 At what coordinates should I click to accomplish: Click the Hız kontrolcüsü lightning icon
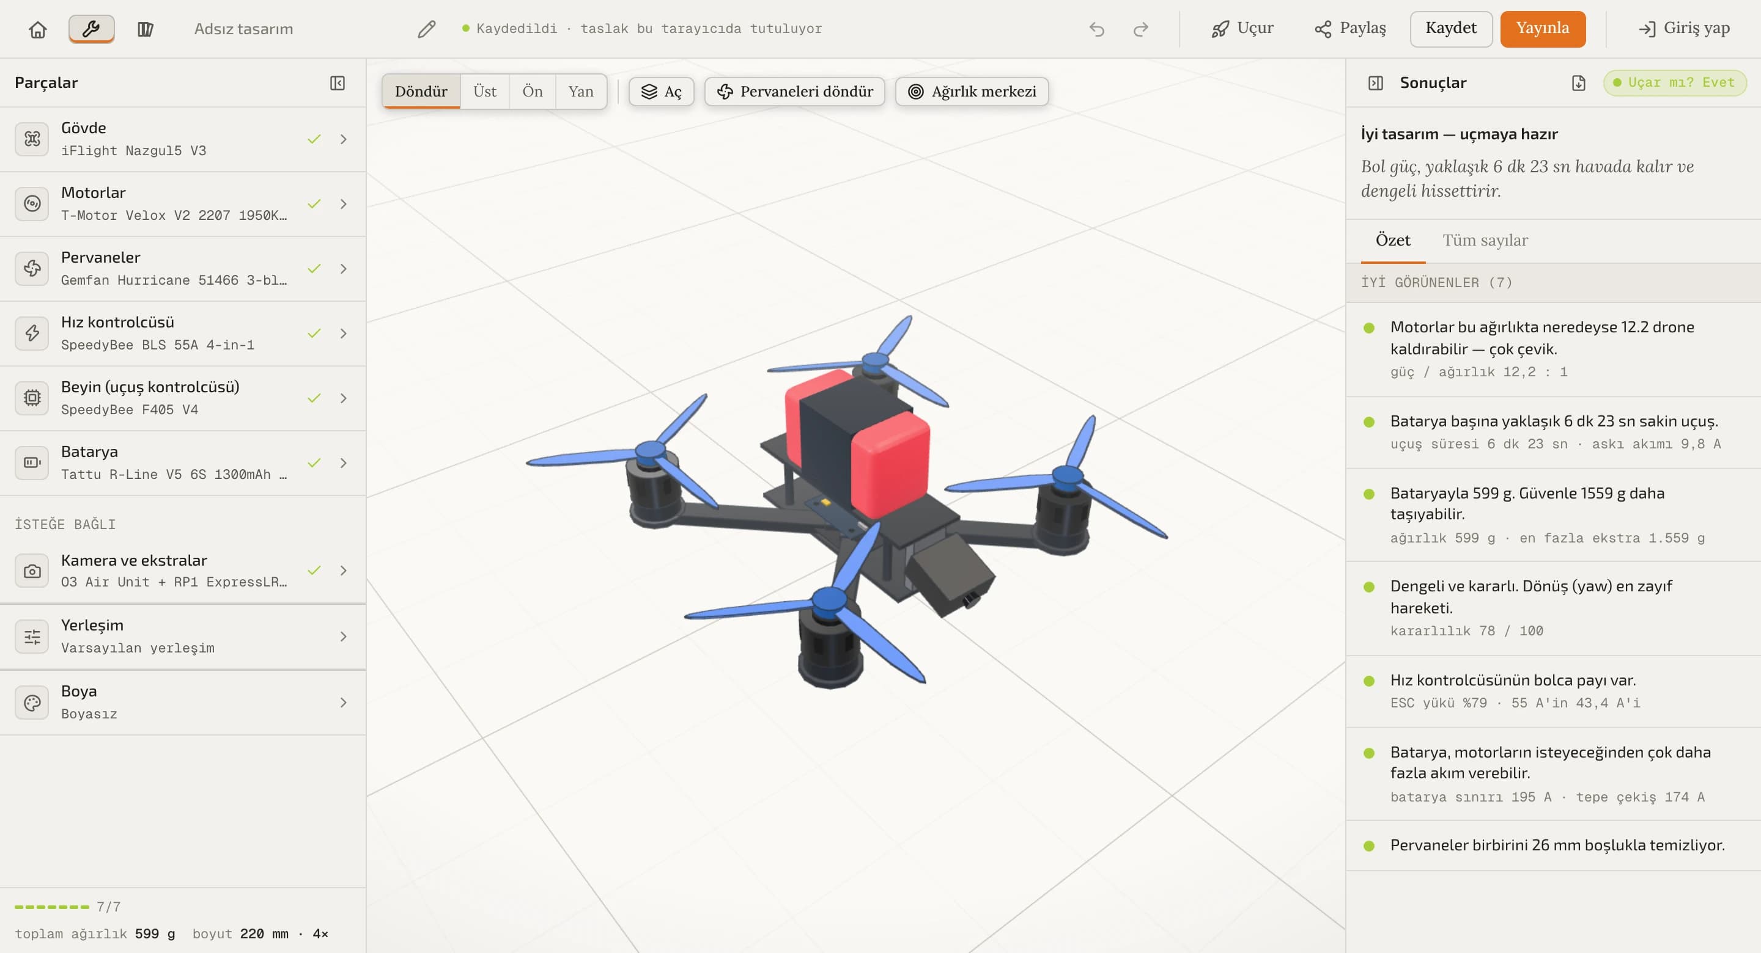(x=32, y=334)
